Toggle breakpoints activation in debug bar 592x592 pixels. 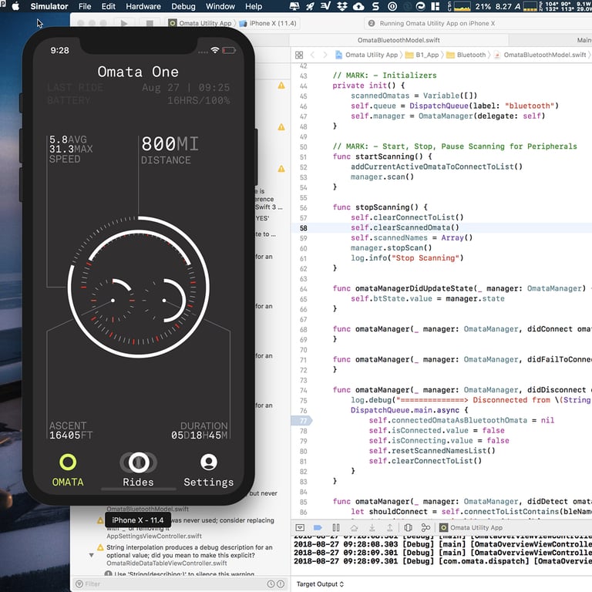318,527
